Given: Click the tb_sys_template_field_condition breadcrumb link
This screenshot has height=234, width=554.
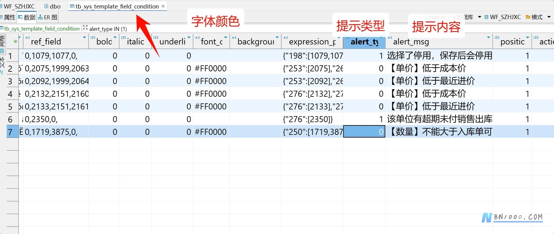Looking at the screenshot, I should 42,29.
